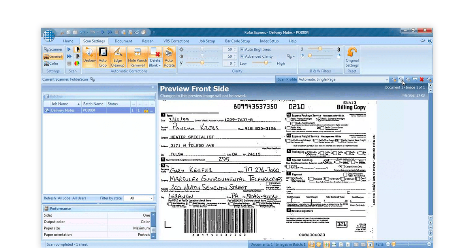Open the Document tab
Screen dimensions: 474x248
click(123, 41)
